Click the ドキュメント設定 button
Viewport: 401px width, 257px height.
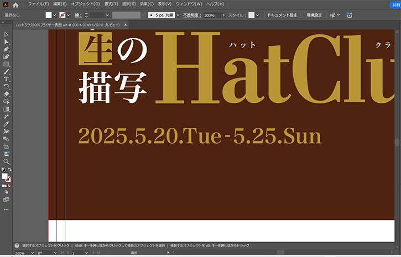(282, 15)
